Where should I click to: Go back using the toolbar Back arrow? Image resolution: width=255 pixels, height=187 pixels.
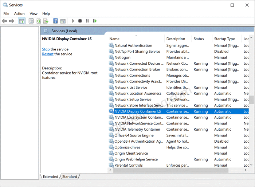tap(4, 21)
